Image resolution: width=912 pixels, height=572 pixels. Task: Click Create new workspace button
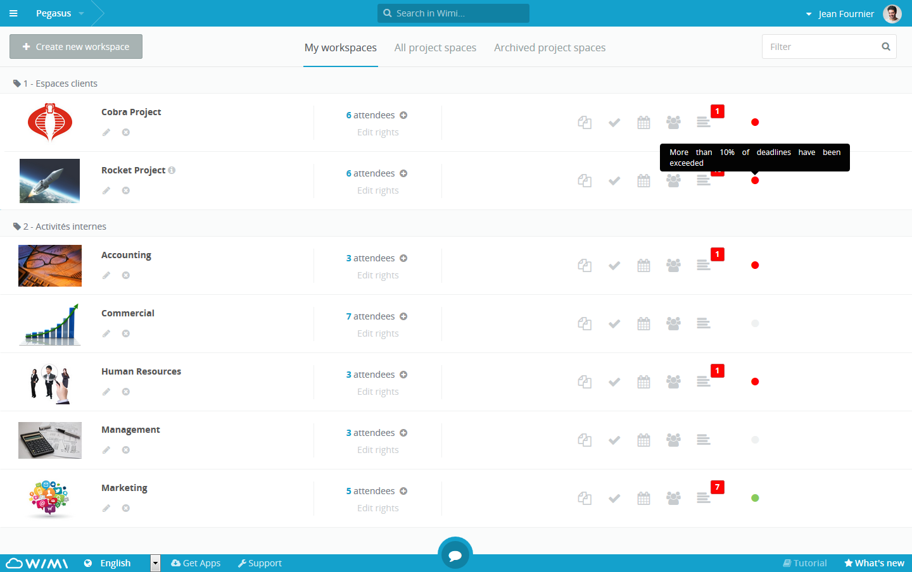tap(76, 47)
